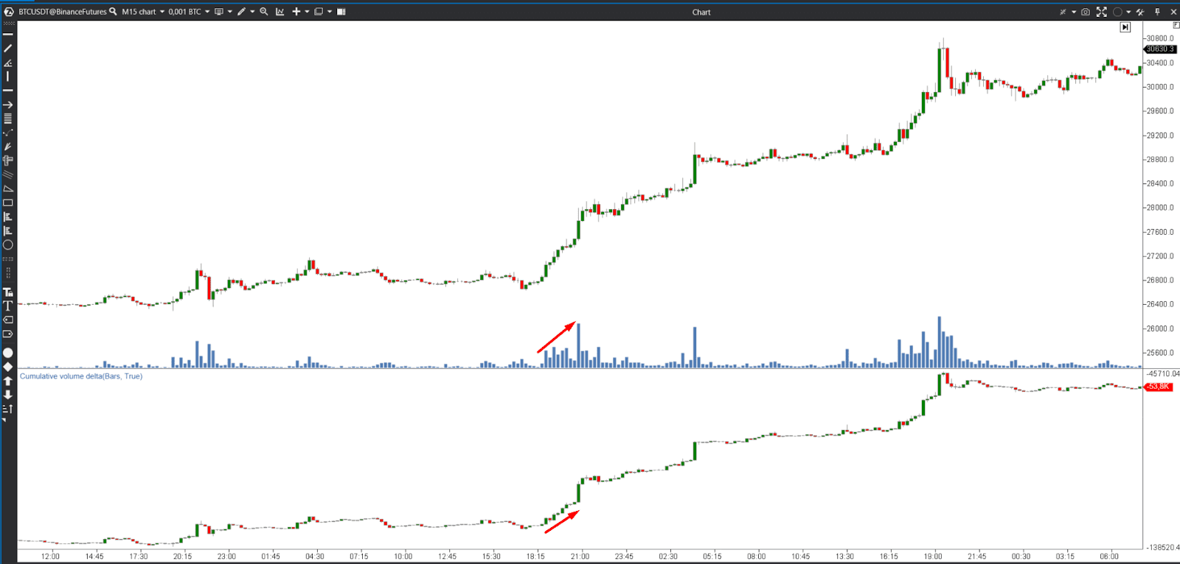Image resolution: width=1180 pixels, height=564 pixels.
Task: Select the rectangle shape tool
Action: coord(8,202)
